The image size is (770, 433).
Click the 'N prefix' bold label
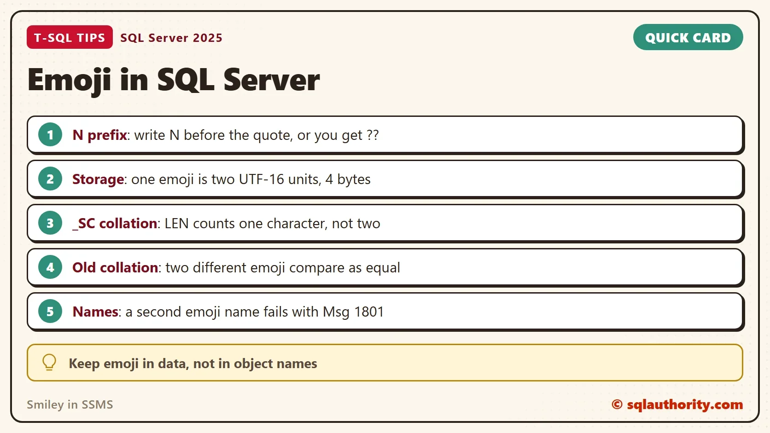pyautogui.click(x=99, y=135)
